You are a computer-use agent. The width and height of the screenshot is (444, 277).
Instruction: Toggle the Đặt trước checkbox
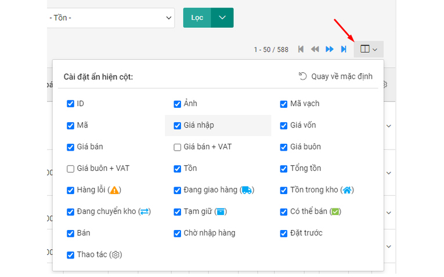(x=284, y=234)
